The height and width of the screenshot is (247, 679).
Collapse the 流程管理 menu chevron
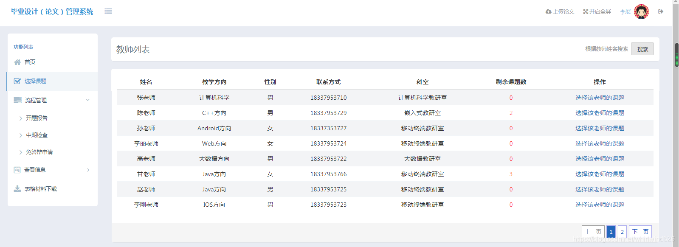pos(88,100)
